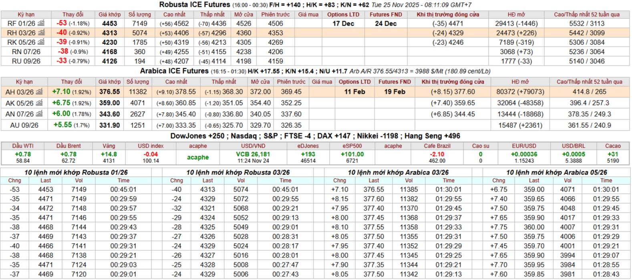The height and width of the screenshot is (280, 632).
Task: Open chart icon for RH 03/26 contract
Action: click(41, 33)
